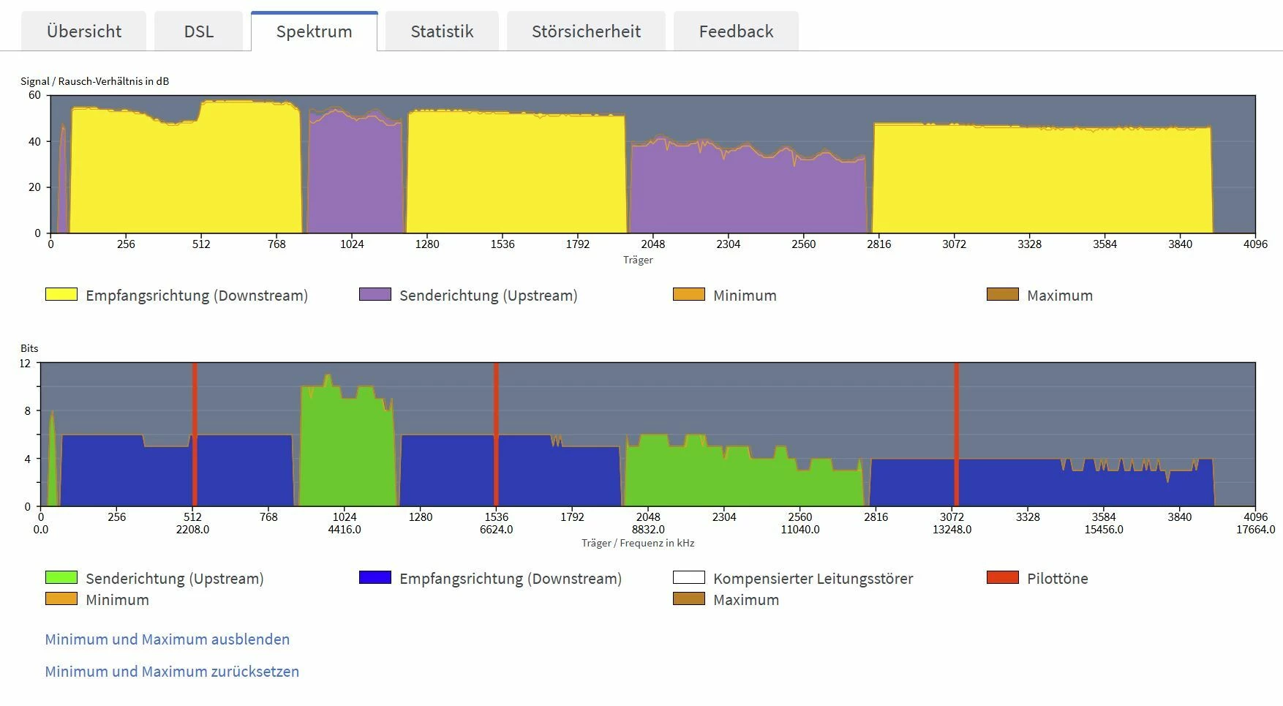Click the 'Kompensierter Leitungsstörer' legend label
Viewport: 1283px width, 706px height.
pos(813,579)
